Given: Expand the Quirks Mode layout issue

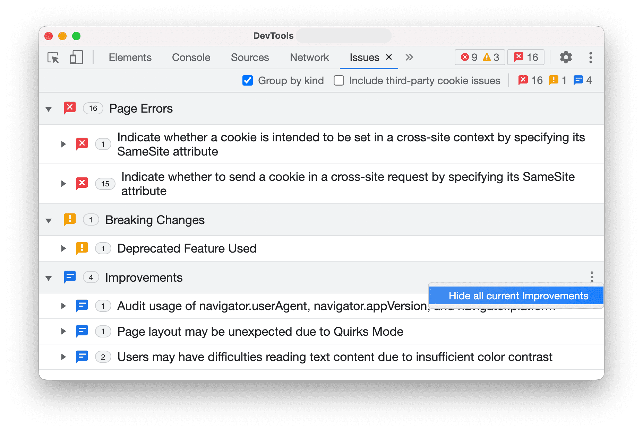Looking at the screenshot, I should pos(63,331).
